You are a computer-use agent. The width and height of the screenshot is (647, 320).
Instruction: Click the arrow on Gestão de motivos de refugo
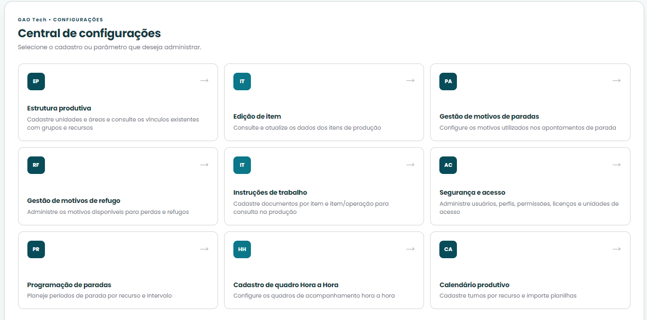(204, 165)
